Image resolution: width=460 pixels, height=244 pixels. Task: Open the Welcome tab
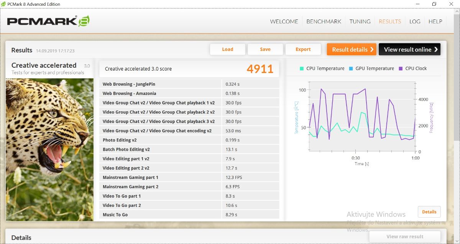pos(284,21)
